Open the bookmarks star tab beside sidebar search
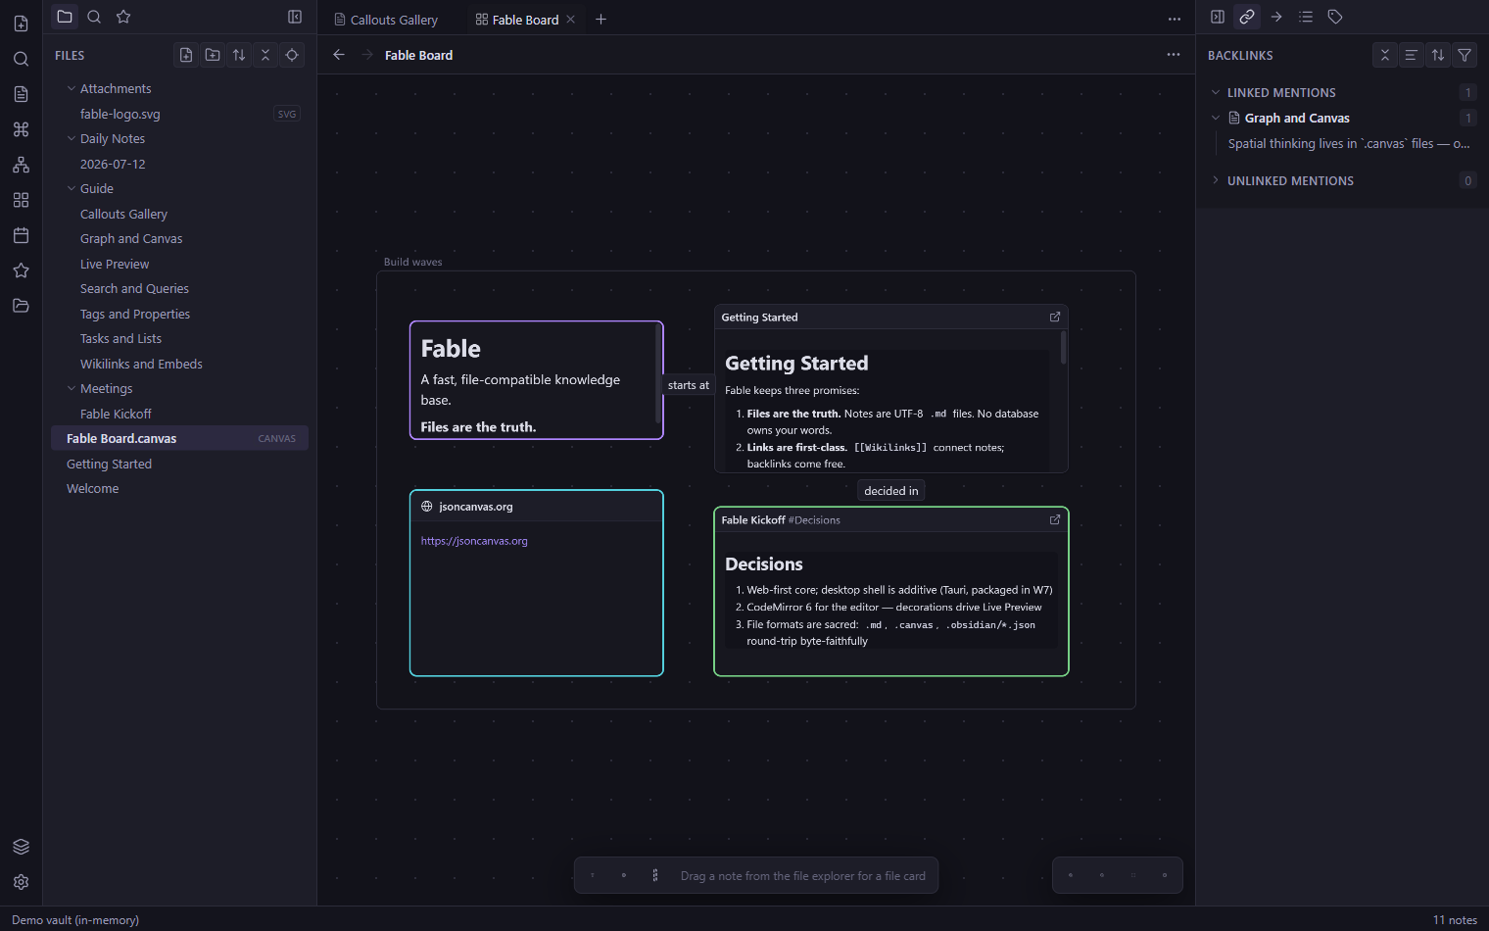 [x=123, y=17]
